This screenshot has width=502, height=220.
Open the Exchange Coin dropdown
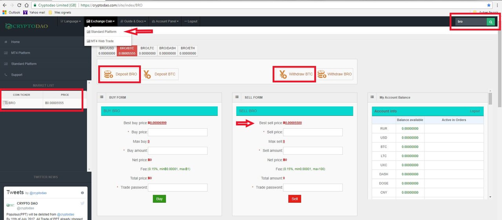pyautogui.click(x=101, y=21)
